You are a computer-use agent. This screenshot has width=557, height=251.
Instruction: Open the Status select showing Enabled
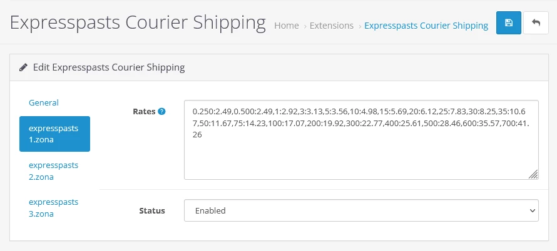pyautogui.click(x=360, y=210)
